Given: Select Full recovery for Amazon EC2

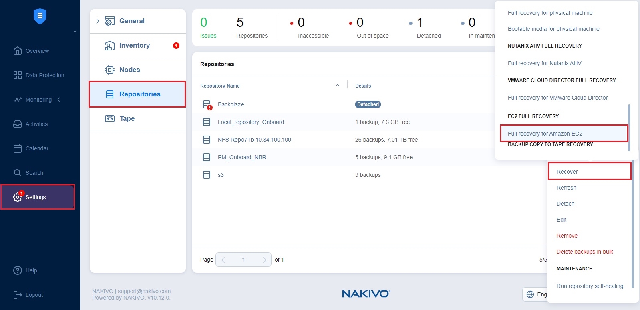Looking at the screenshot, I should pos(545,134).
